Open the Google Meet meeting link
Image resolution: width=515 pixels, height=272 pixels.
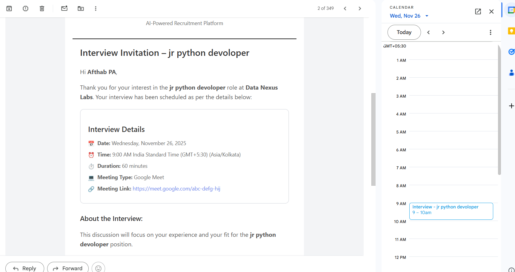pyautogui.click(x=176, y=189)
